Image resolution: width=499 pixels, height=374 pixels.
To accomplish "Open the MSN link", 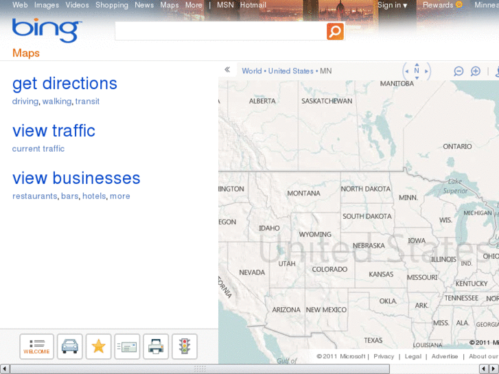I will pos(225,5).
